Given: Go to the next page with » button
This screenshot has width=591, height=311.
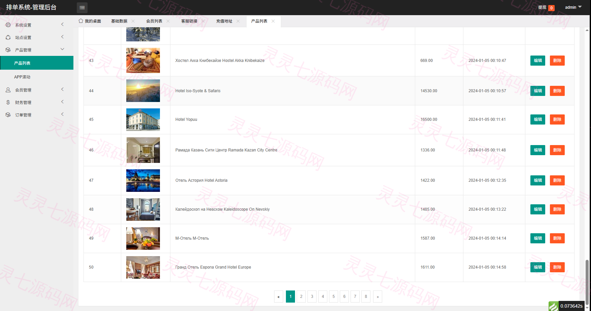Looking at the screenshot, I should coord(378,297).
